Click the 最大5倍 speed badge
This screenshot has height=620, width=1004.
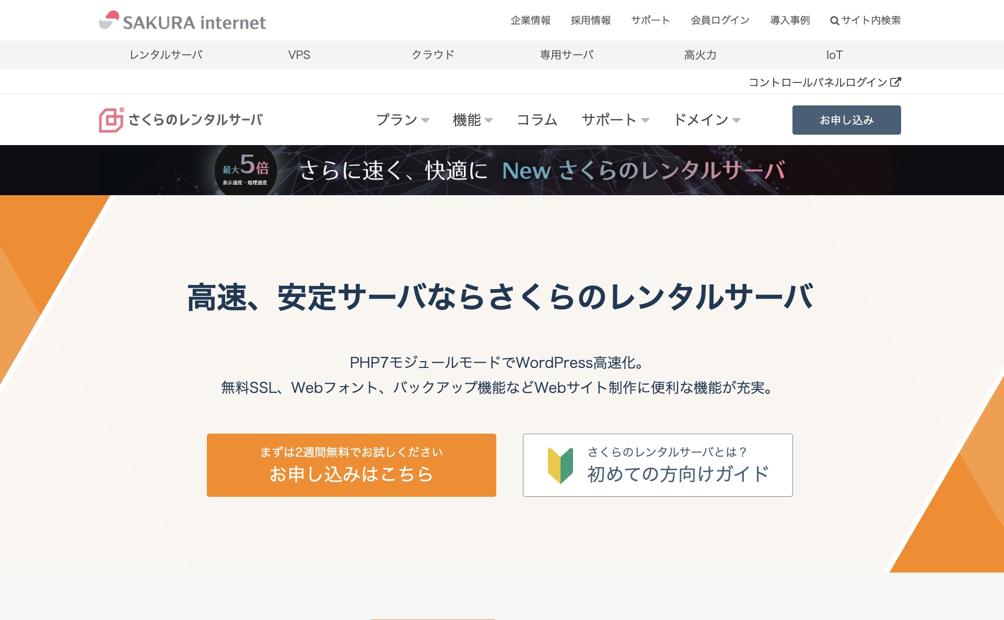pos(246,170)
